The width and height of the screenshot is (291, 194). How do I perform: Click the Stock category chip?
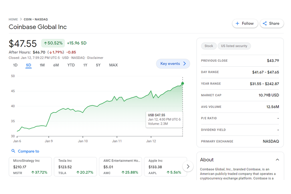(x=209, y=46)
